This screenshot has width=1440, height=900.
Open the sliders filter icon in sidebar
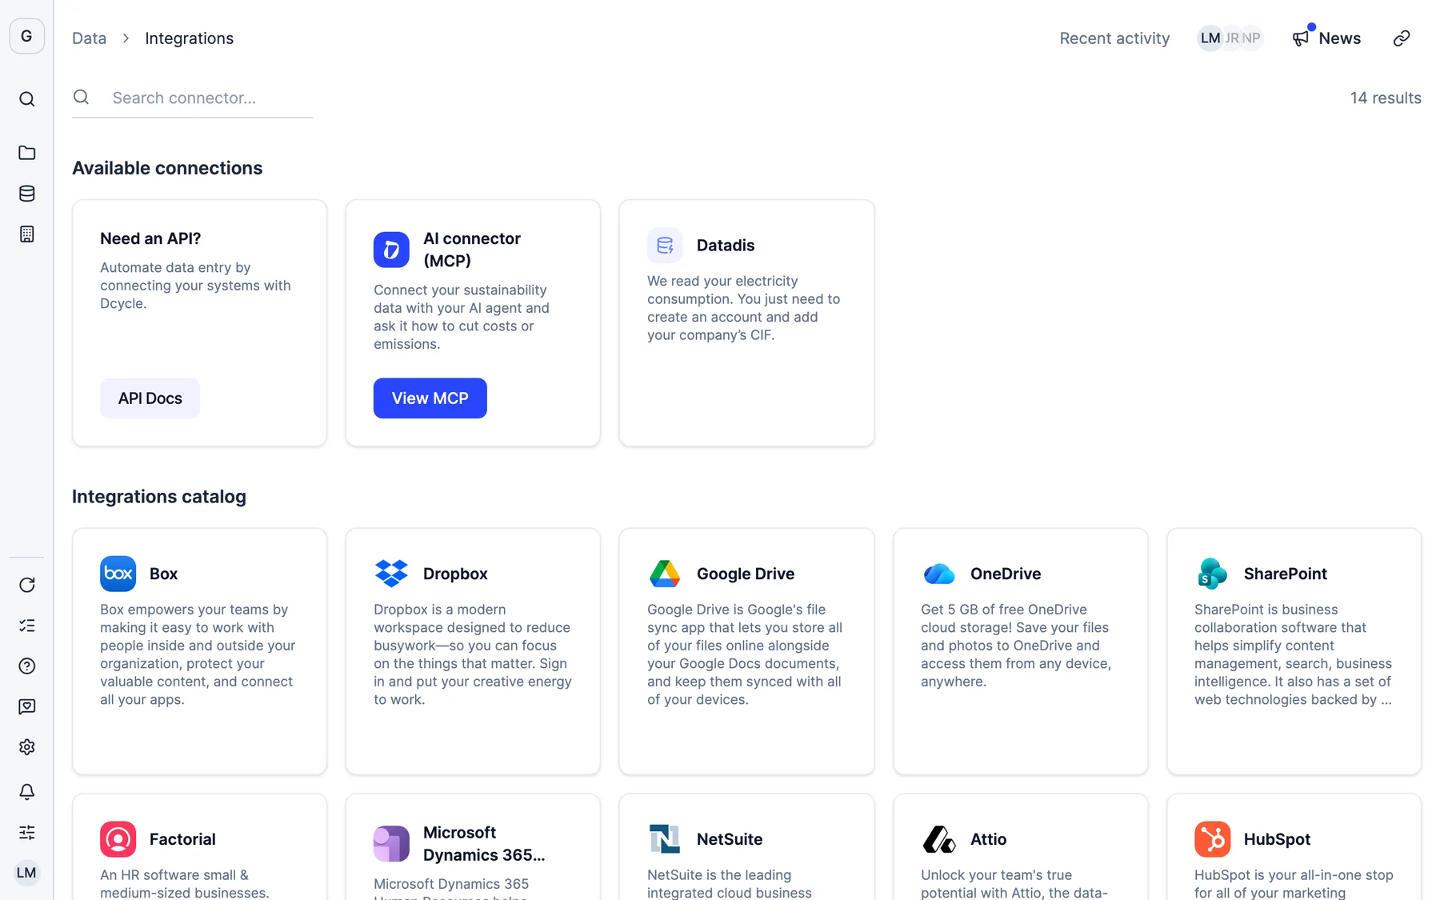[27, 833]
